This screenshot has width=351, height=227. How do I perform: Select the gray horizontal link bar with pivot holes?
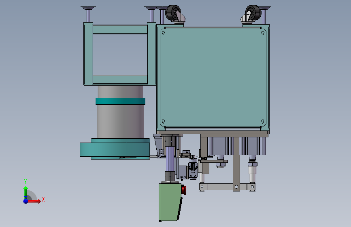(227, 187)
